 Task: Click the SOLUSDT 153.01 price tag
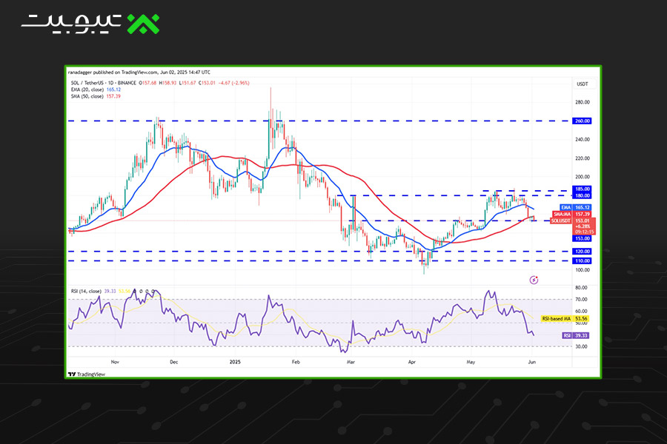pyautogui.click(x=572, y=221)
